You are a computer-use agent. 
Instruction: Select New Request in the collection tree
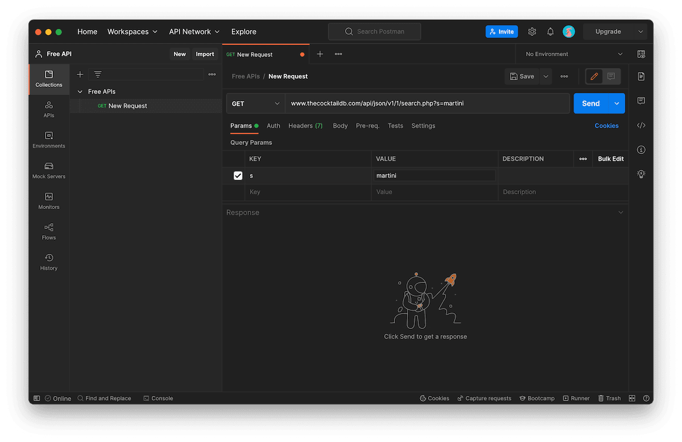128,106
